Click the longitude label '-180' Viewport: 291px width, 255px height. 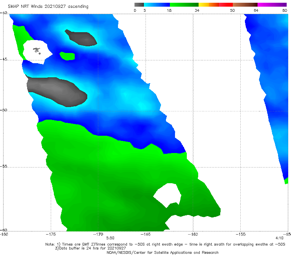pos(4,234)
